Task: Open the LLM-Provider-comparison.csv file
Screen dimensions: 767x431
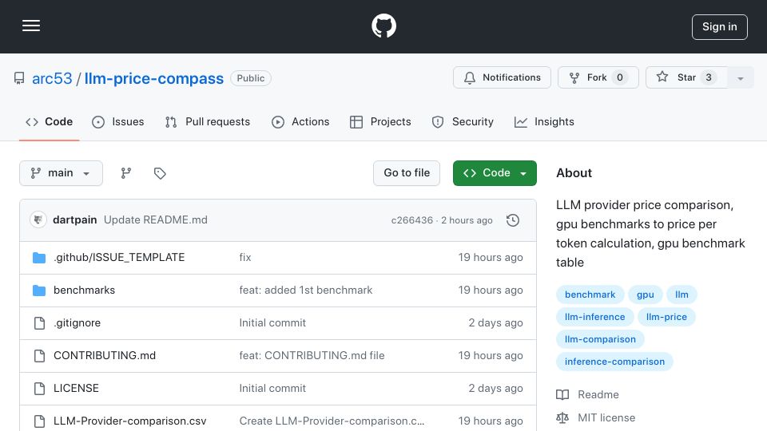Action: 129,421
